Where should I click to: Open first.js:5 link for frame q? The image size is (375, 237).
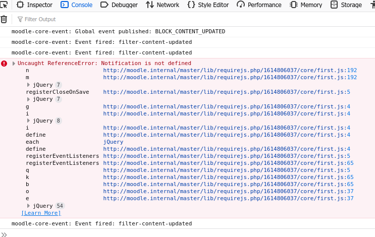(x=227, y=170)
